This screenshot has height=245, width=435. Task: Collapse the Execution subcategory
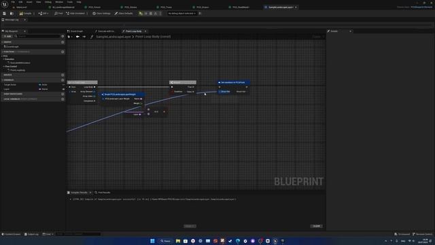tap(3, 59)
